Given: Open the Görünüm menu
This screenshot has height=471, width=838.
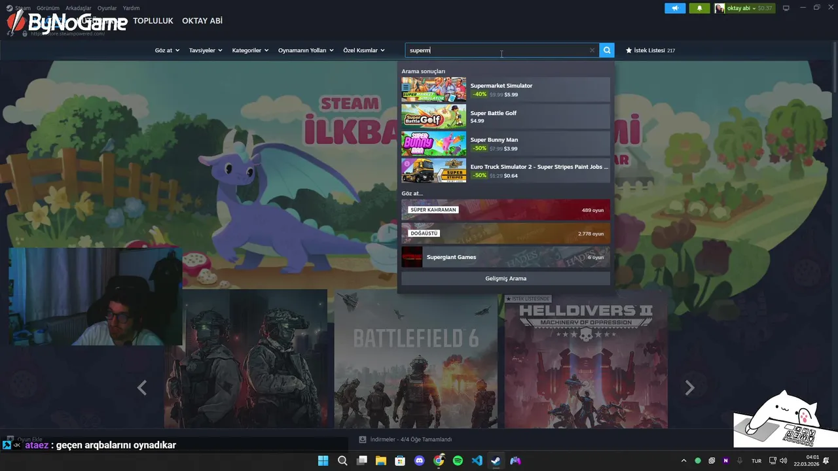Looking at the screenshot, I should pyautogui.click(x=48, y=8).
